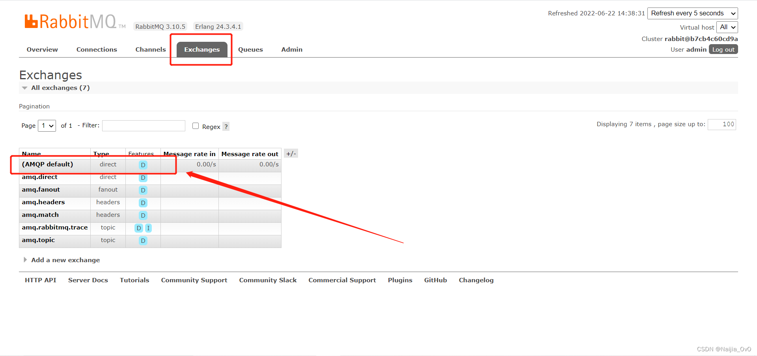This screenshot has width=757, height=356.
Task: Switch to the Channels tab
Action: point(151,50)
